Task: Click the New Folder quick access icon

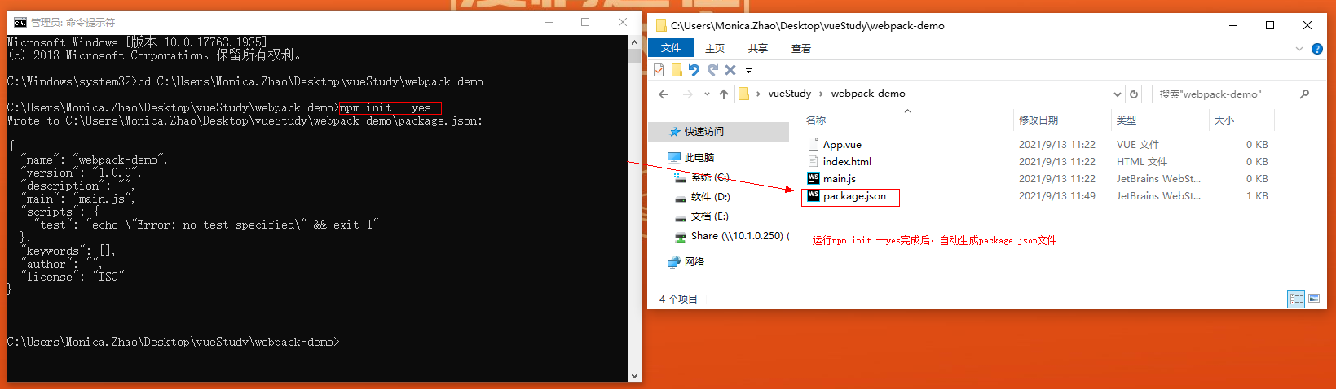Action: [677, 70]
